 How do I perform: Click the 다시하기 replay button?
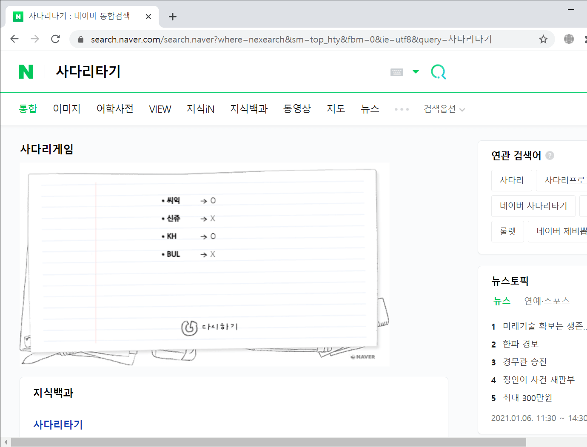point(209,327)
